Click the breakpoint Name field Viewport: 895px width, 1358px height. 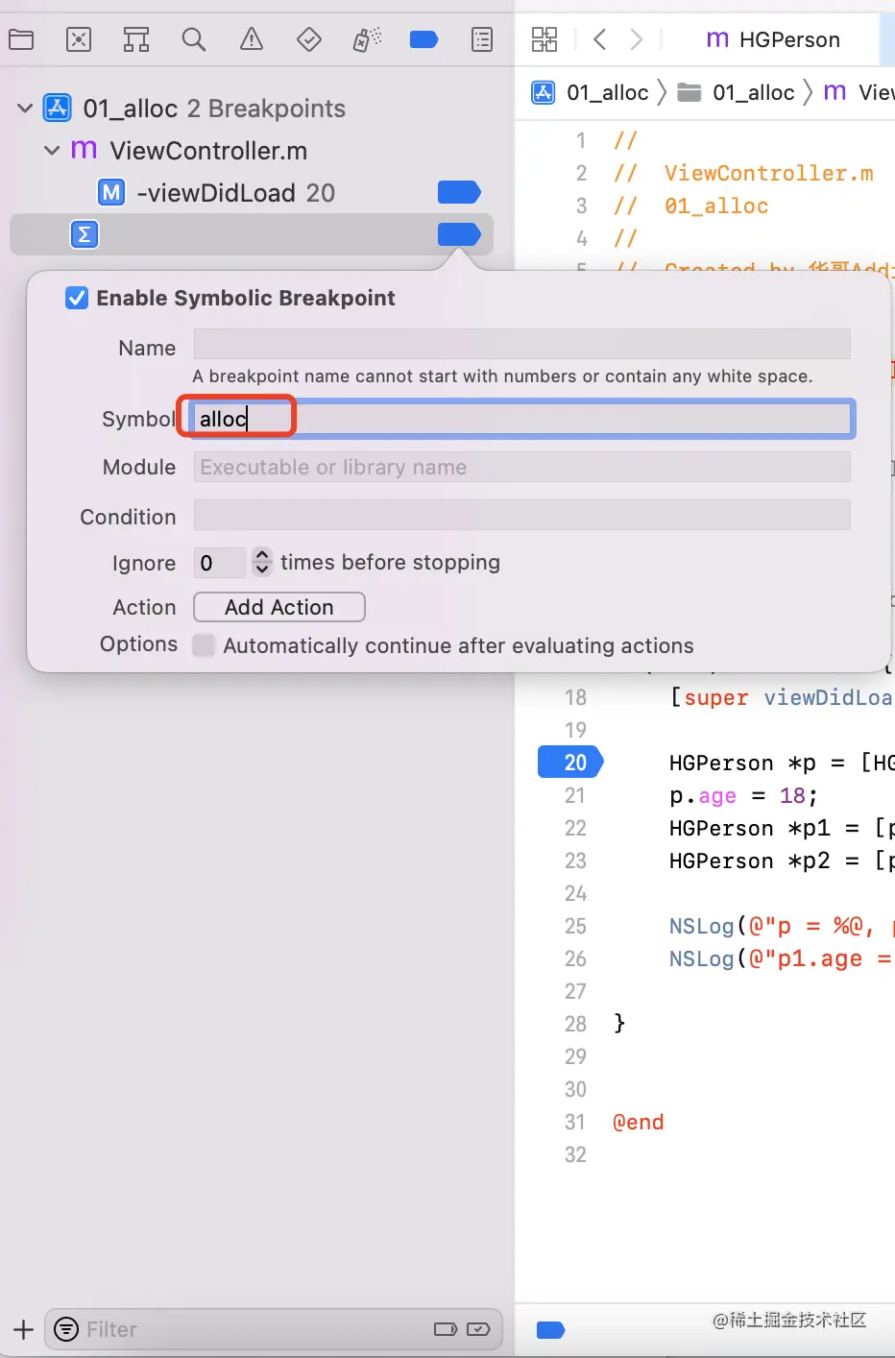coord(522,344)
